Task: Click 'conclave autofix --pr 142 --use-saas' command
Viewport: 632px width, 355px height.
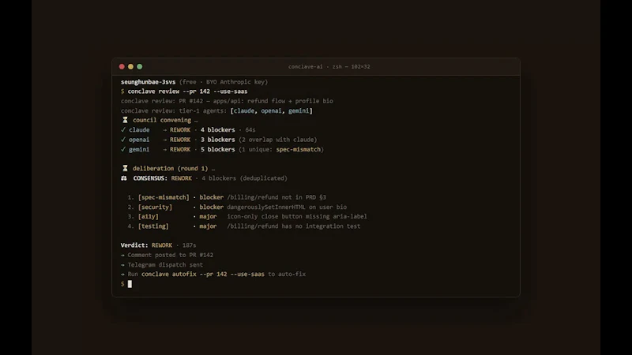Action: (x=203, y=274)
